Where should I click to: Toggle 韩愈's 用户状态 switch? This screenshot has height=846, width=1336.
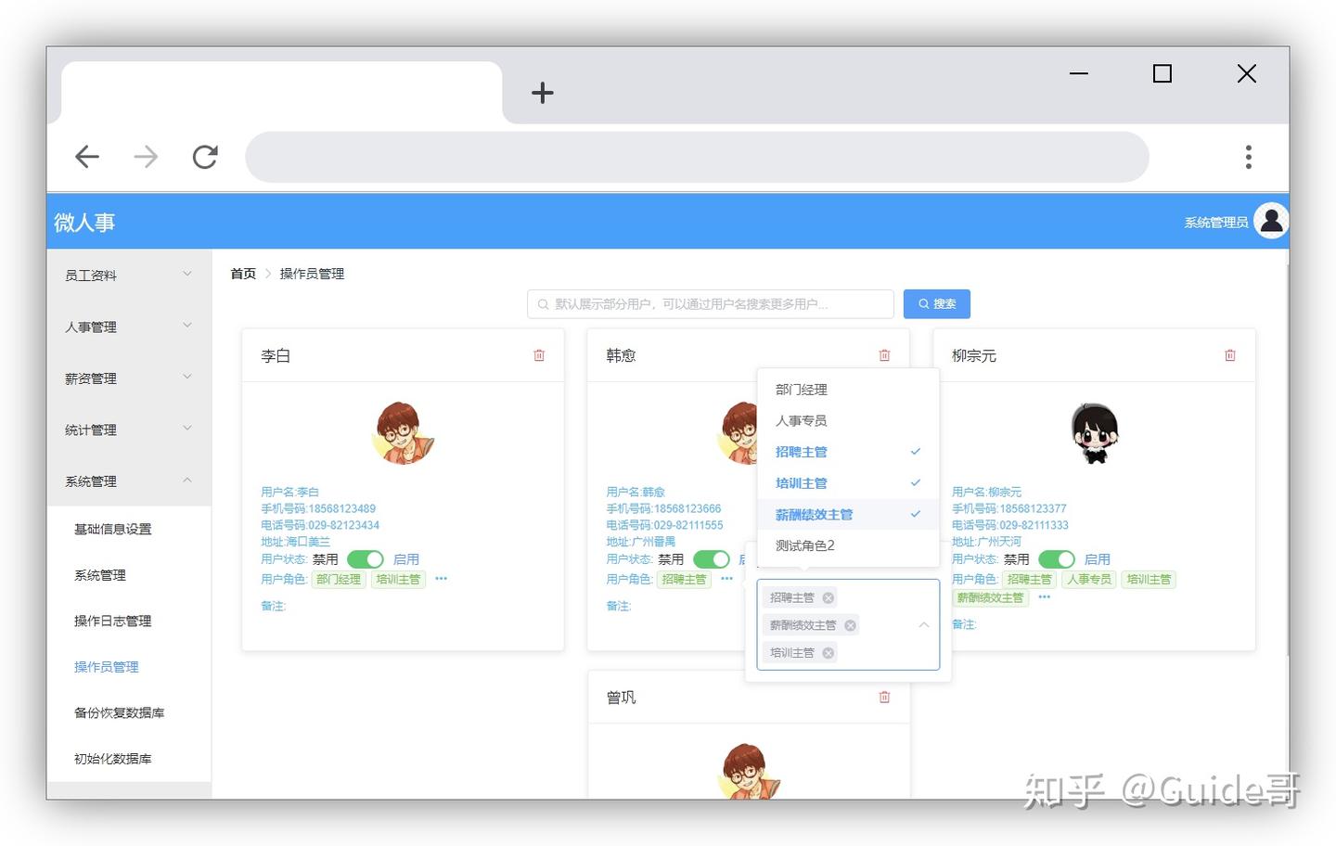712,558
